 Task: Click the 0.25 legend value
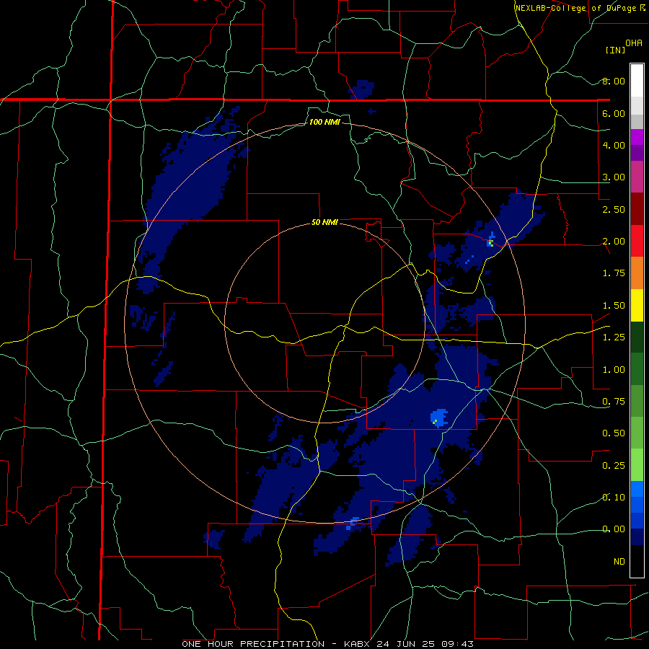(614, 466)
